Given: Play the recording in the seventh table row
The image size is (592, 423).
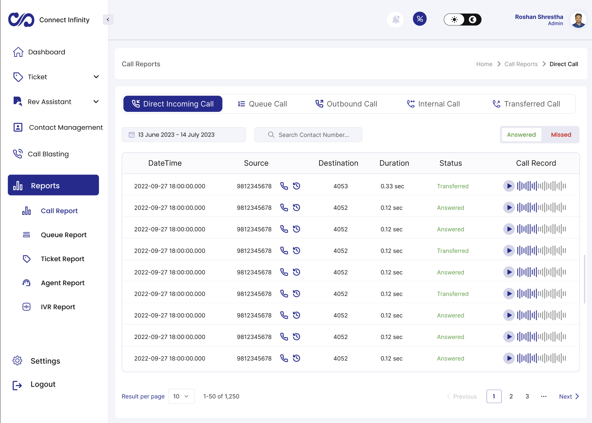Looking at the screenshot, I should (509, 315).
